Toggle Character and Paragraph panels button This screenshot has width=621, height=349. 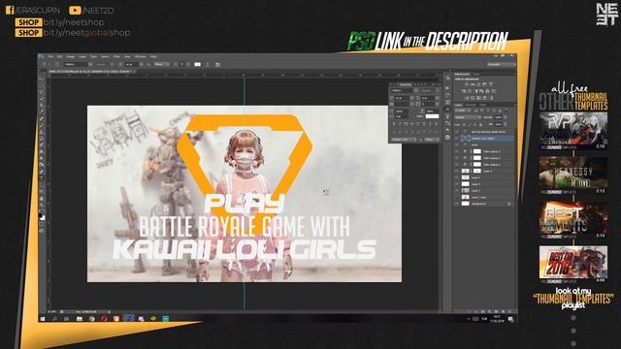(x=217, y=64)
